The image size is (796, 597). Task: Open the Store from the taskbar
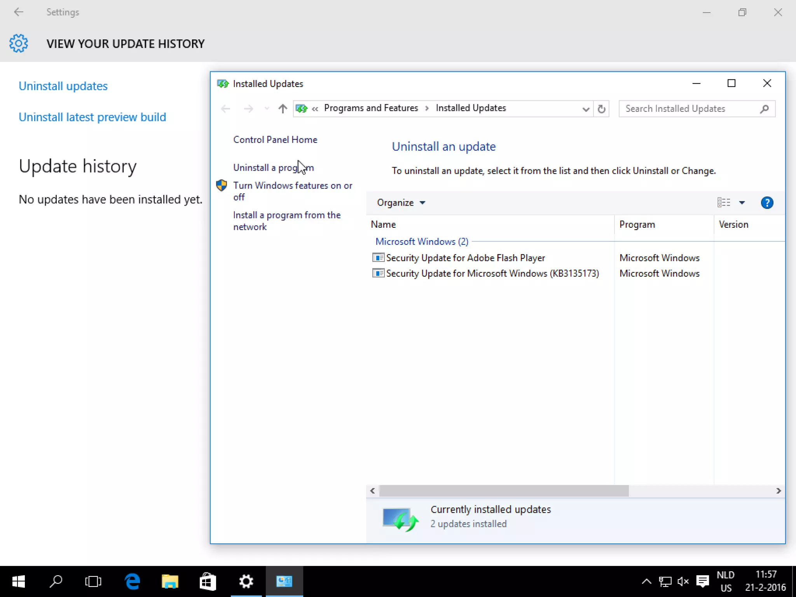tap(208, 581)
